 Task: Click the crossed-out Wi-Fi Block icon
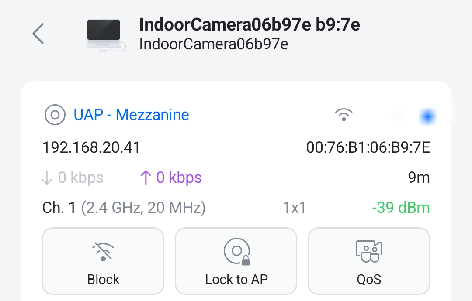(103, 252)
